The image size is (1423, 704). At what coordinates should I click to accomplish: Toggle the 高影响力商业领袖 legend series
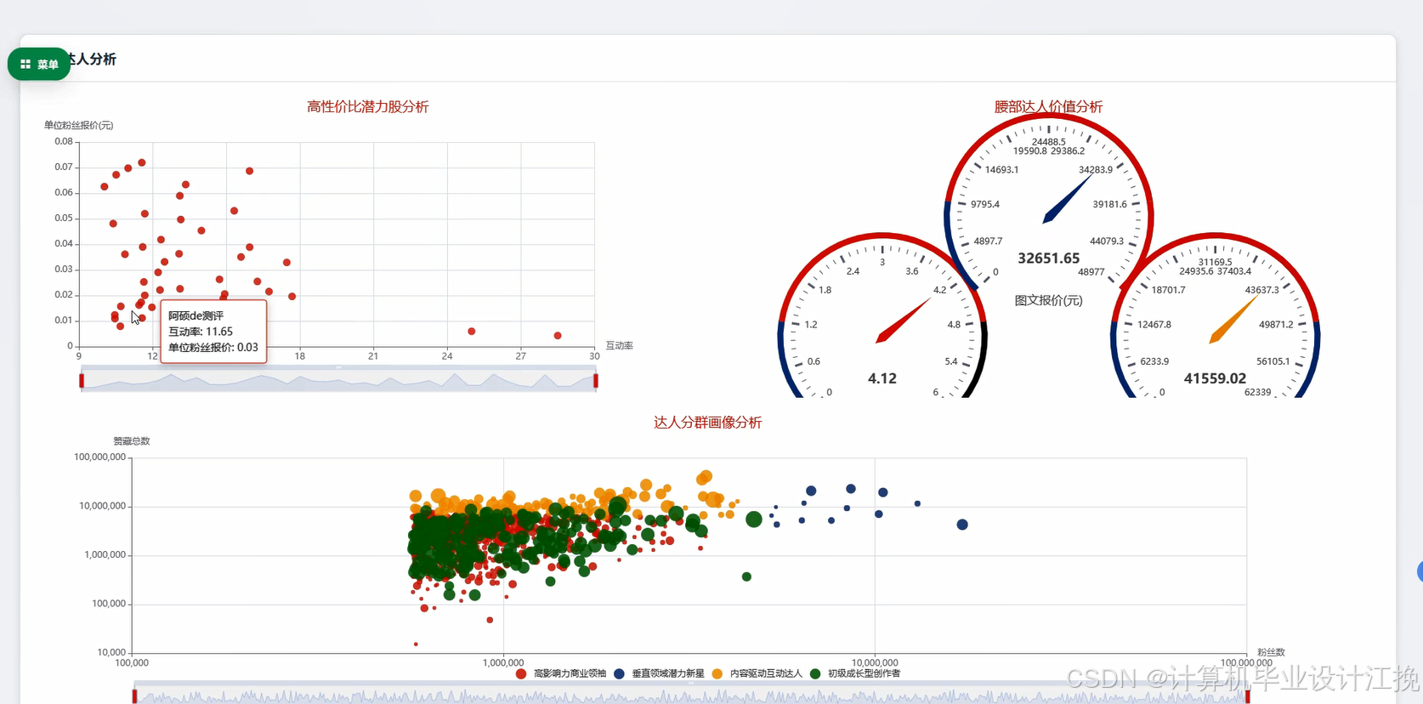561,673
